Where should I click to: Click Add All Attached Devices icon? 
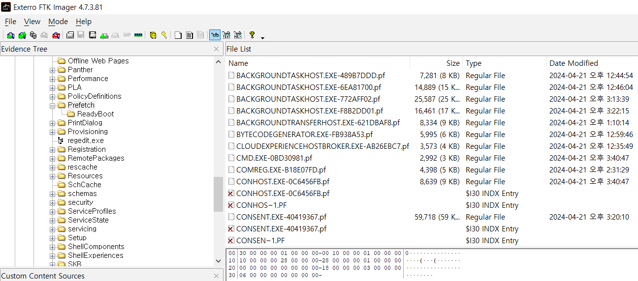pos(22,35)
